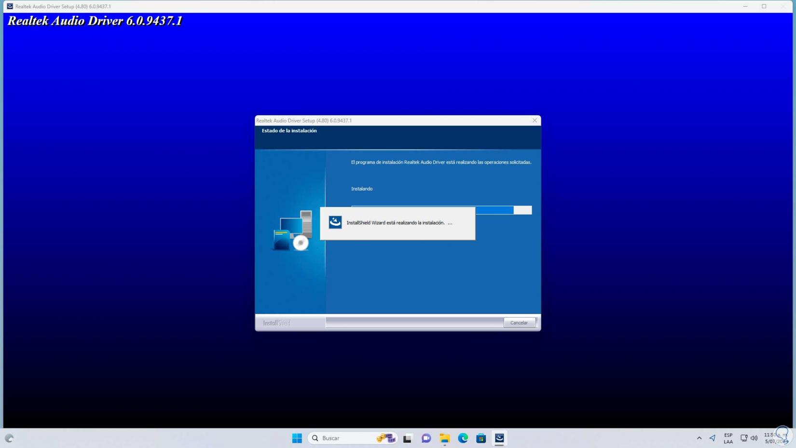Close the Realtek setup dialog
The height and width of the screenshot is (448, 796).
535,121
